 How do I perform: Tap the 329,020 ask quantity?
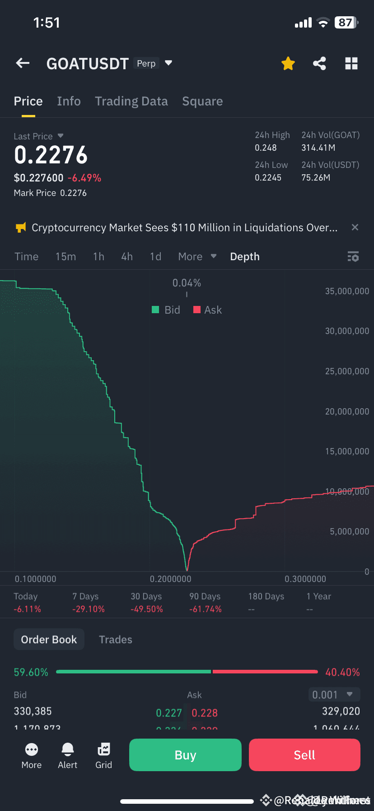coord(341,711)
